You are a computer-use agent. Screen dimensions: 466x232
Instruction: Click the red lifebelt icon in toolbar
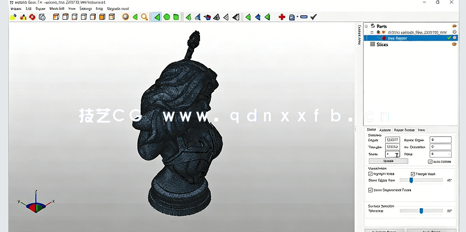click(x=32, y=17)
